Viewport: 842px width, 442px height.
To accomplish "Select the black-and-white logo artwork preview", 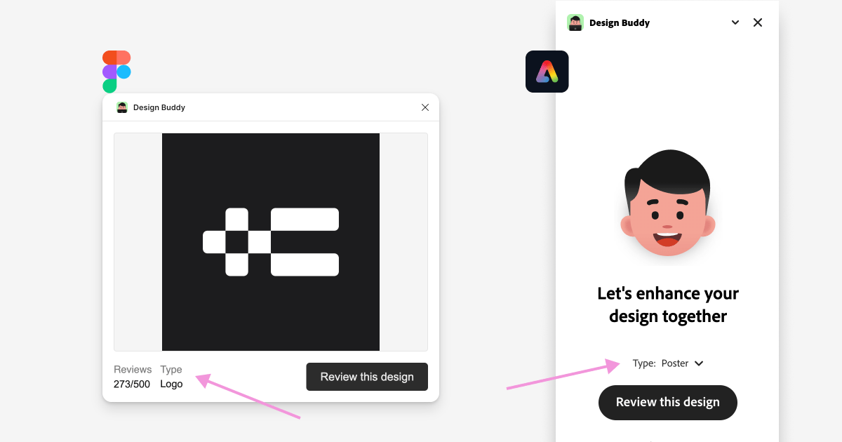I will (x=271, y=241).
